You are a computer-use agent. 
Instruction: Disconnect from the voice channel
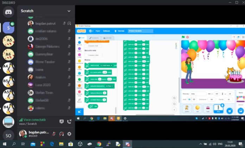coord(69,121)
